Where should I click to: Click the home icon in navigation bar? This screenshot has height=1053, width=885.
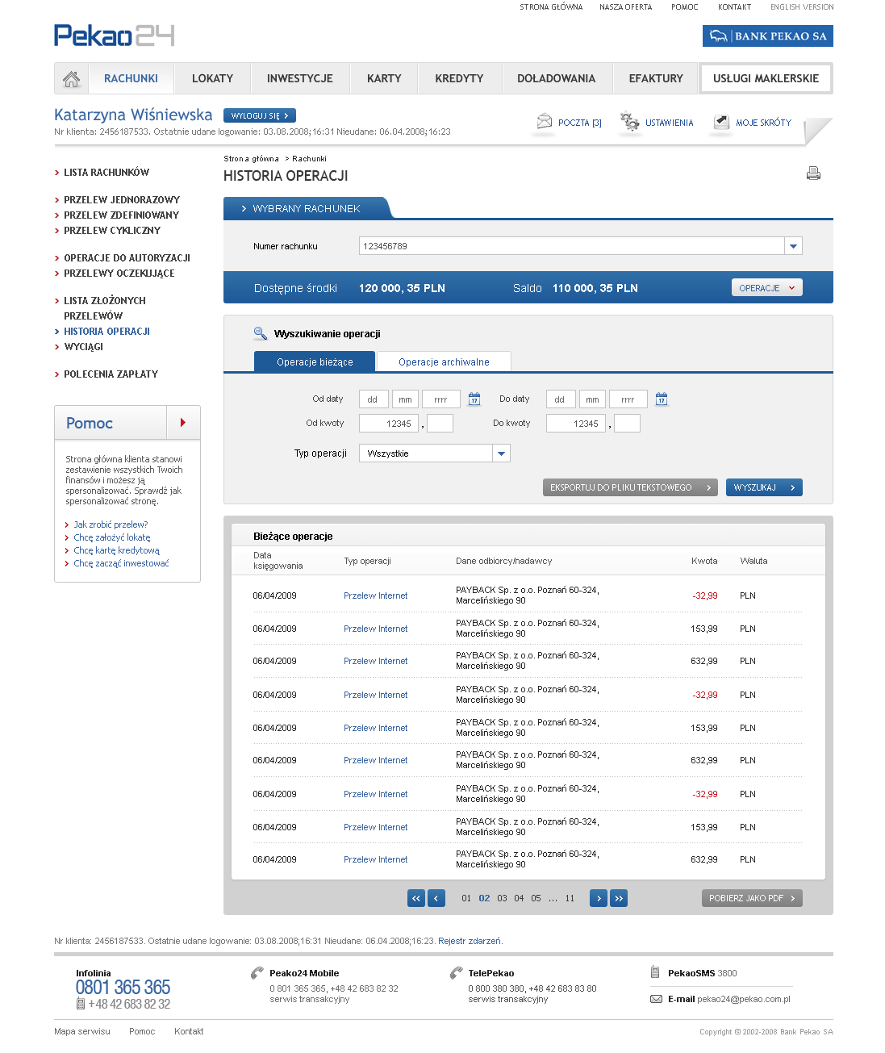coord(71,79)
